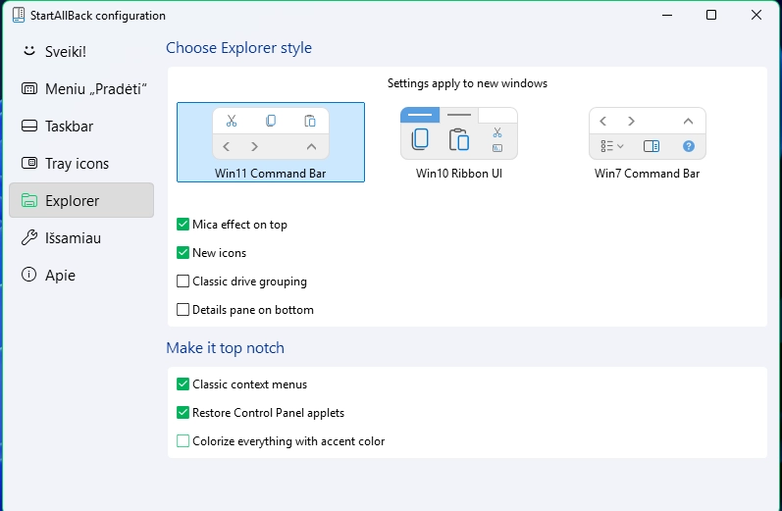Uncheck the New icons checkbox
The image size is (782, 511).
(183, 253)
